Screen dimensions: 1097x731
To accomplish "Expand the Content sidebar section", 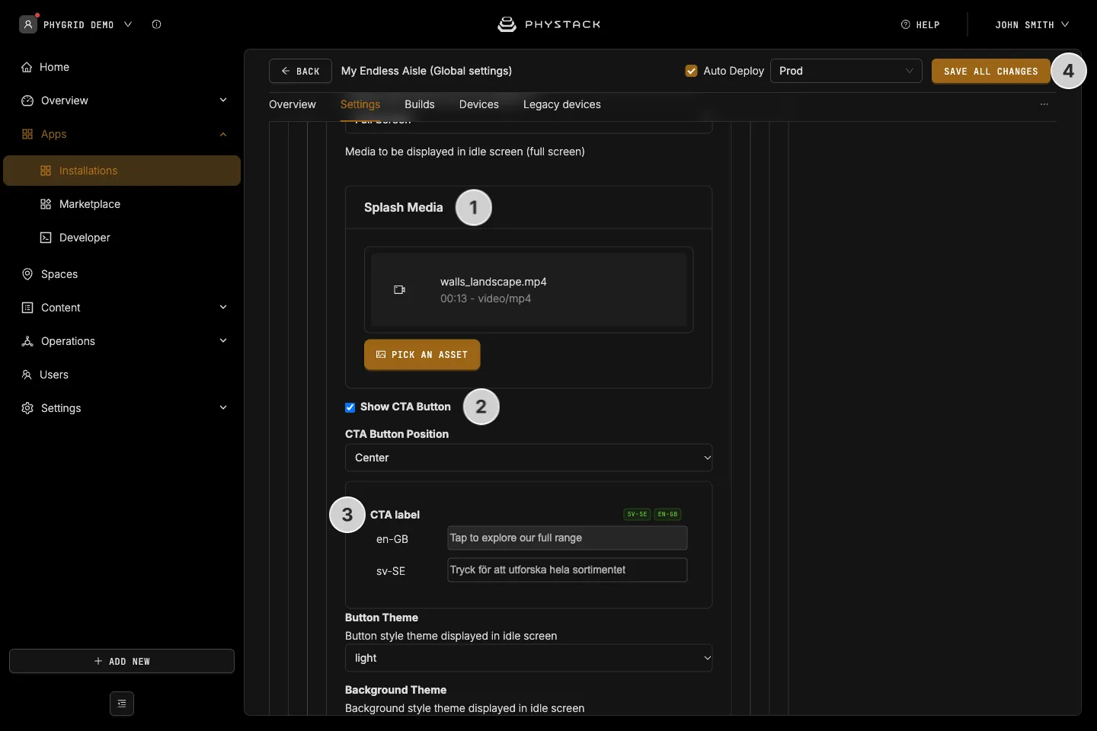I will tap(223, 308).
